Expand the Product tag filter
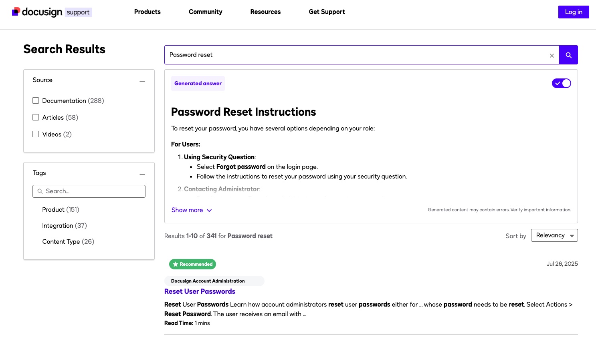The image size is (596, 339). [61, 209]
